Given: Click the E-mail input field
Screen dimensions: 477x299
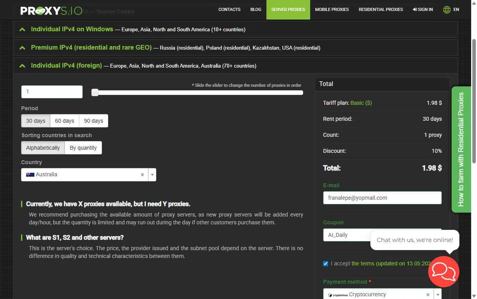Looking at the screenshot, I should tap(382, 198).
